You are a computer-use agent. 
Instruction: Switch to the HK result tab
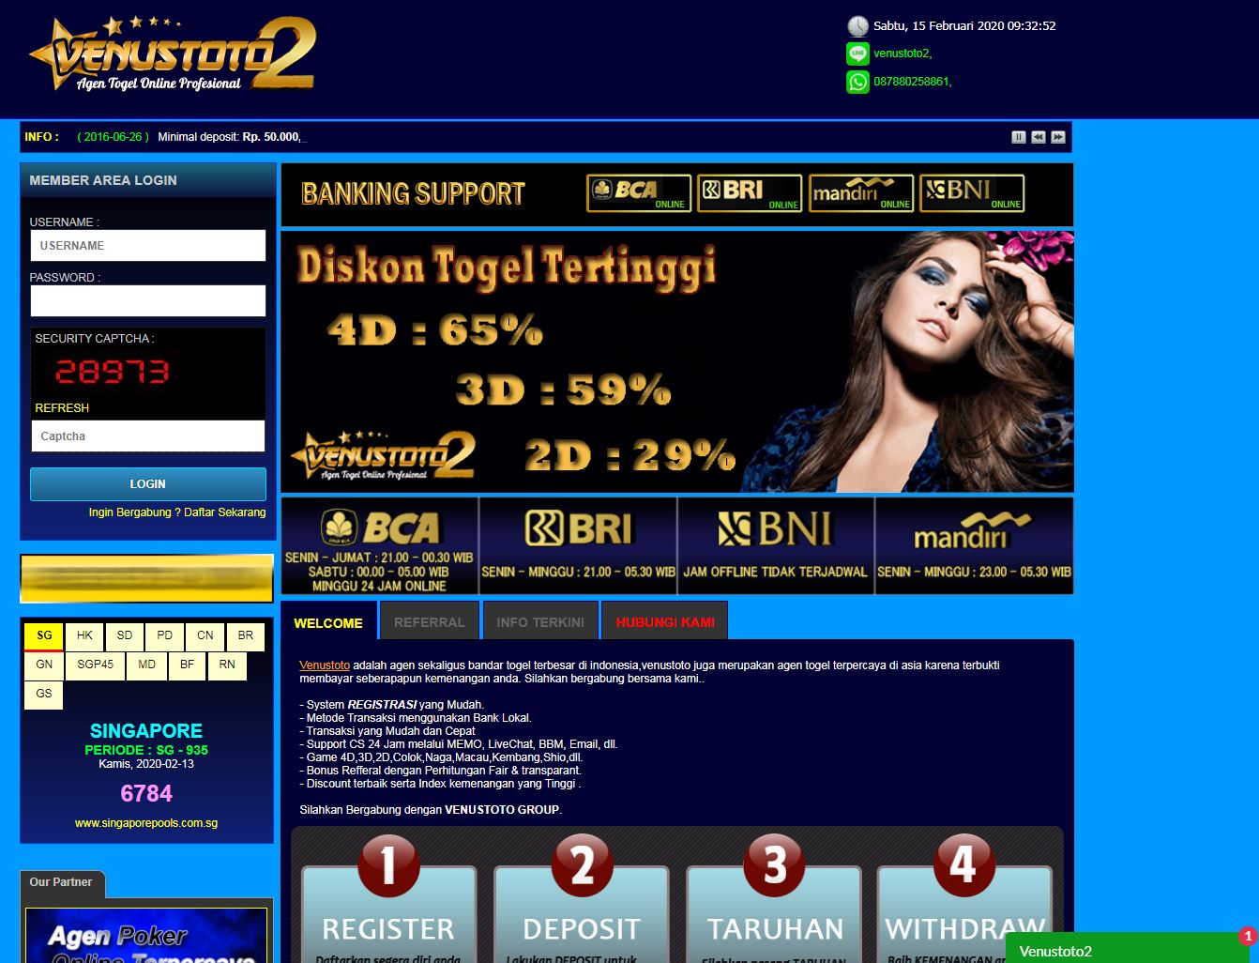[83, 635]
